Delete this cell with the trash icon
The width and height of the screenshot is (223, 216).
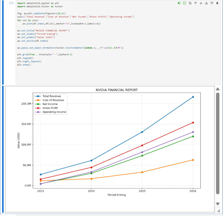pyautogui.click(x=217, y=3)
